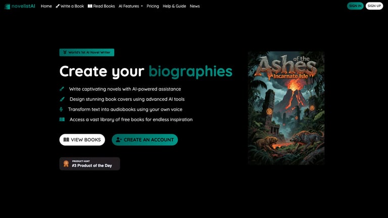Expand the AI Features dropdown
The width and height of the screenshot is (388, 218).
[131, 6]
